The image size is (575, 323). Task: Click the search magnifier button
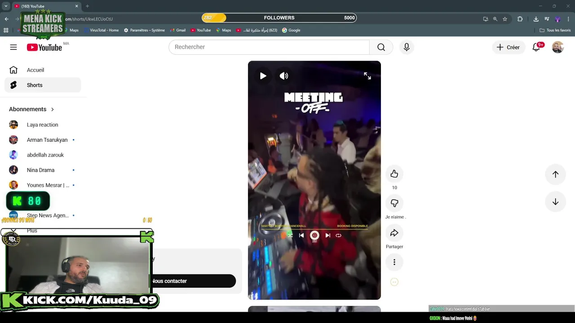[x=381, y=47]
